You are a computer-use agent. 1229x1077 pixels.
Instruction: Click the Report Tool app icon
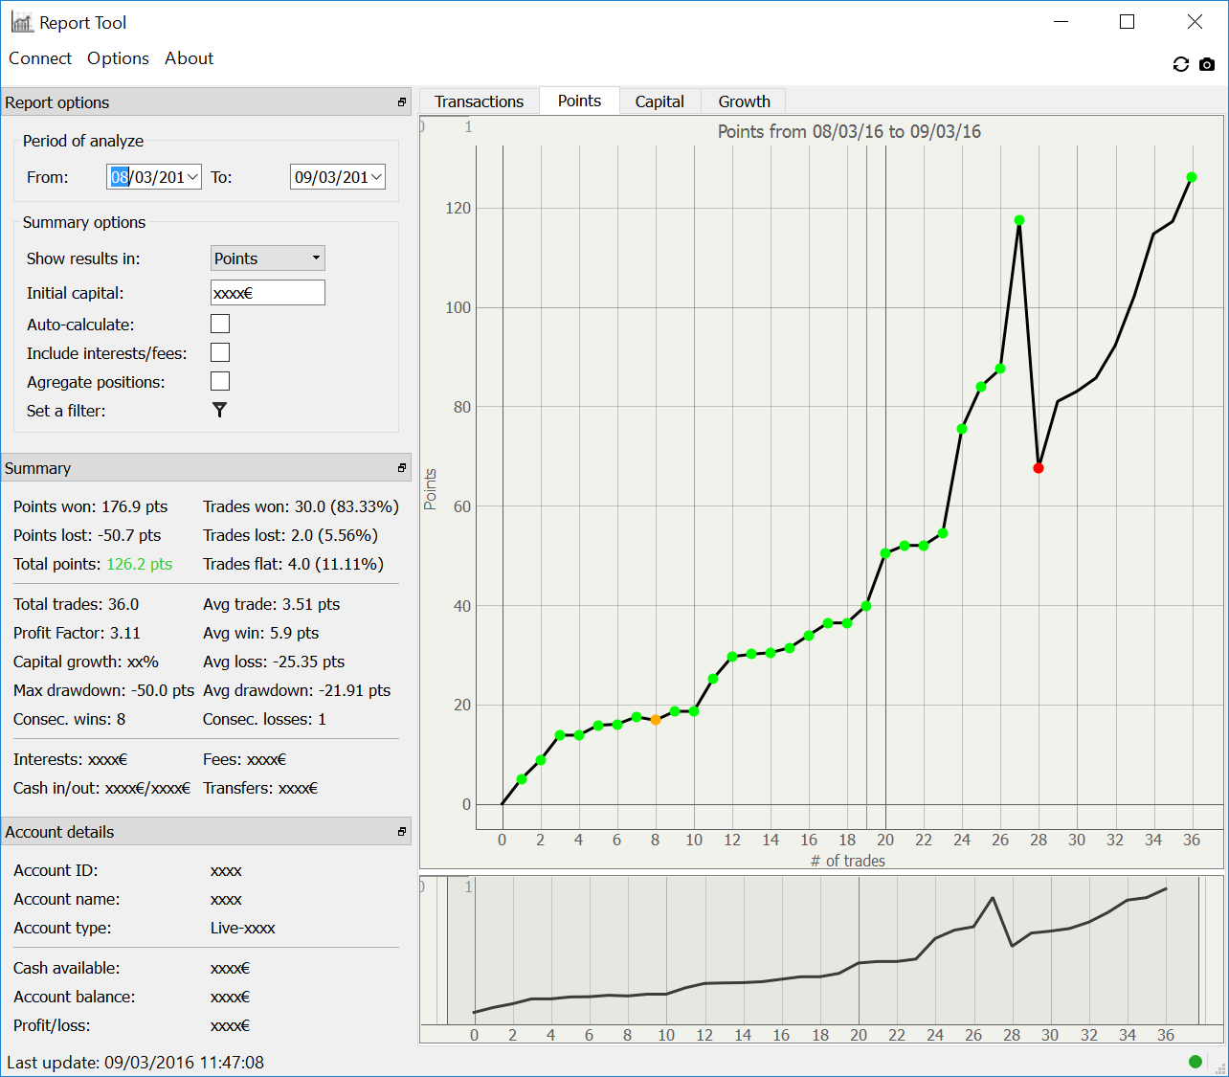tap(21, 22)
